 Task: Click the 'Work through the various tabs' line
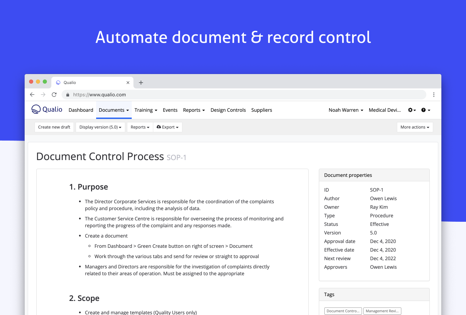tap(177, 256)
